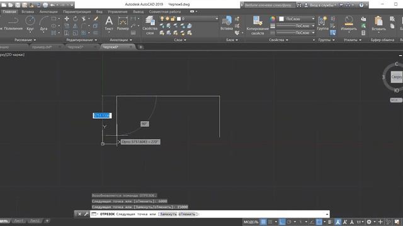
Task: Click the object color wheel swatch
Action: click(x=273, y=19)
